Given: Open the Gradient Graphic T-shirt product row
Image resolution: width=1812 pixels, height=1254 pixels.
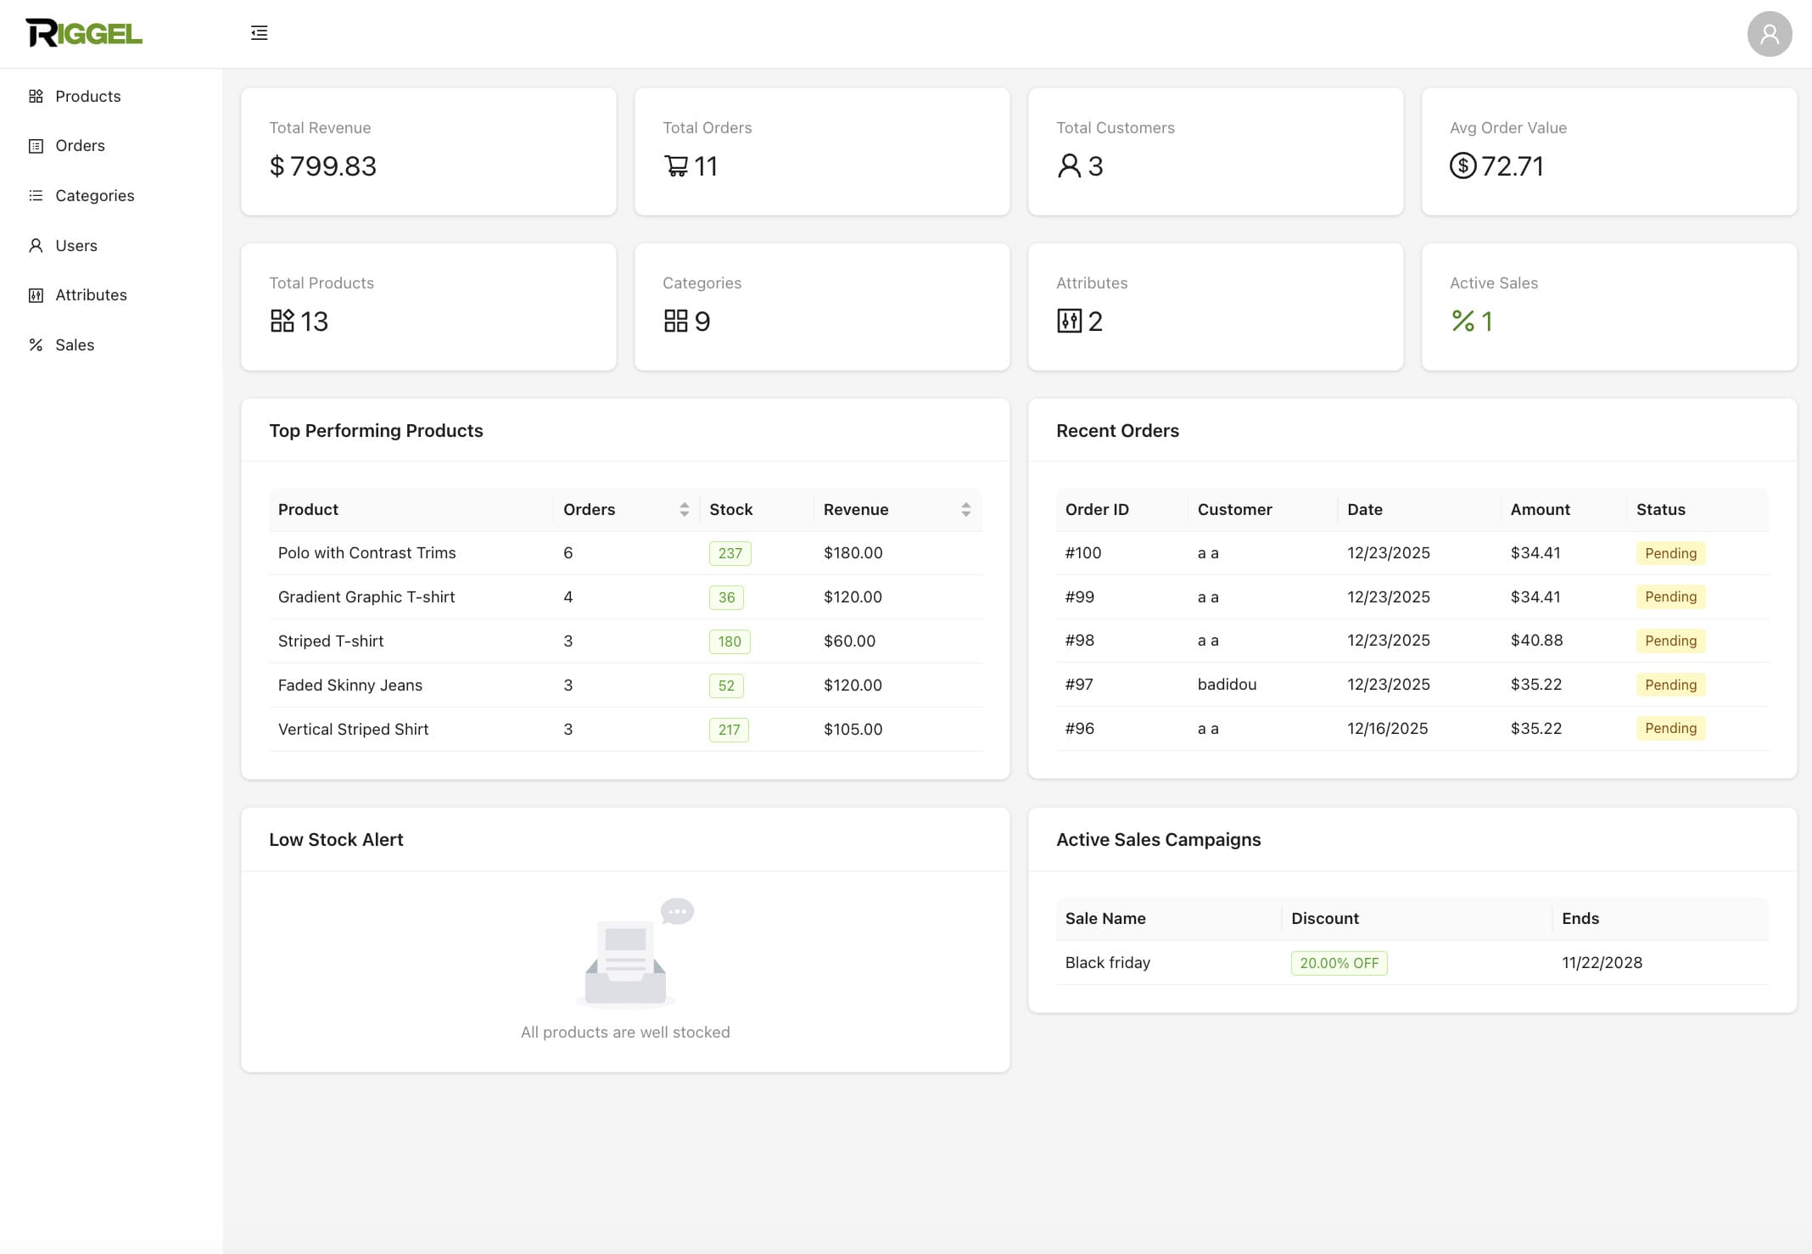Looking at the screenshot, I should (x=366, y=596).
